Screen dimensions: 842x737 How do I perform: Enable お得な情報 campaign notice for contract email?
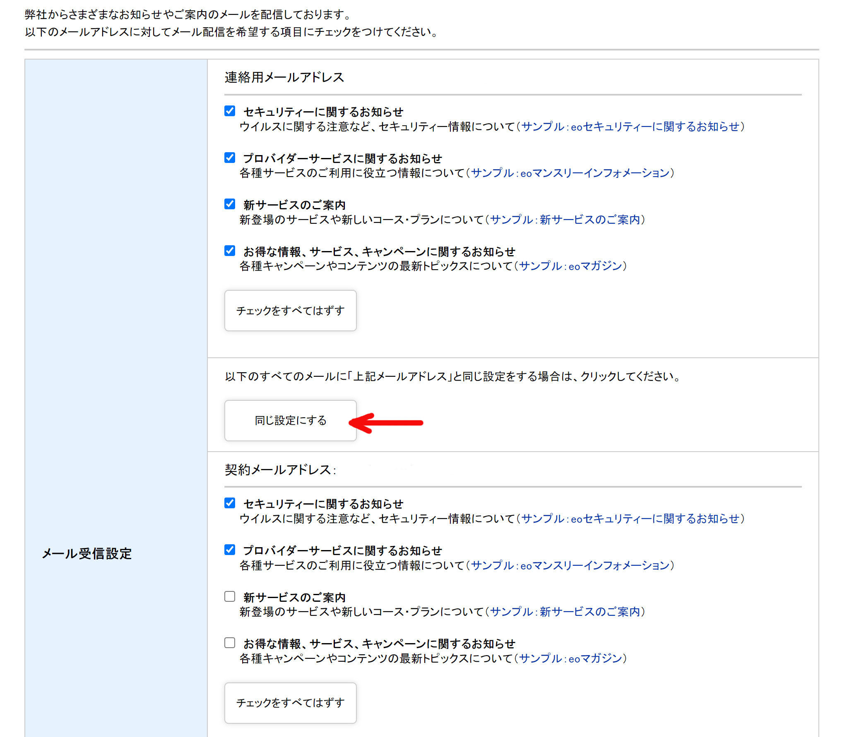click(x=230, y=643)
